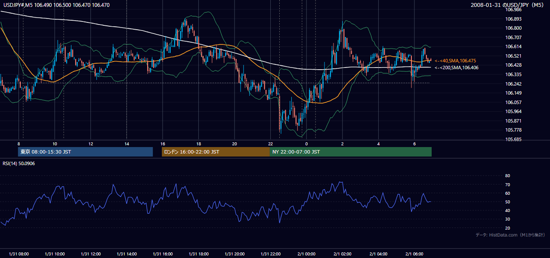The width and height of the screenshot is (550, 258).
Task: Click the bottom time label 1/31 22:00
Action: [x=270, y=254]
